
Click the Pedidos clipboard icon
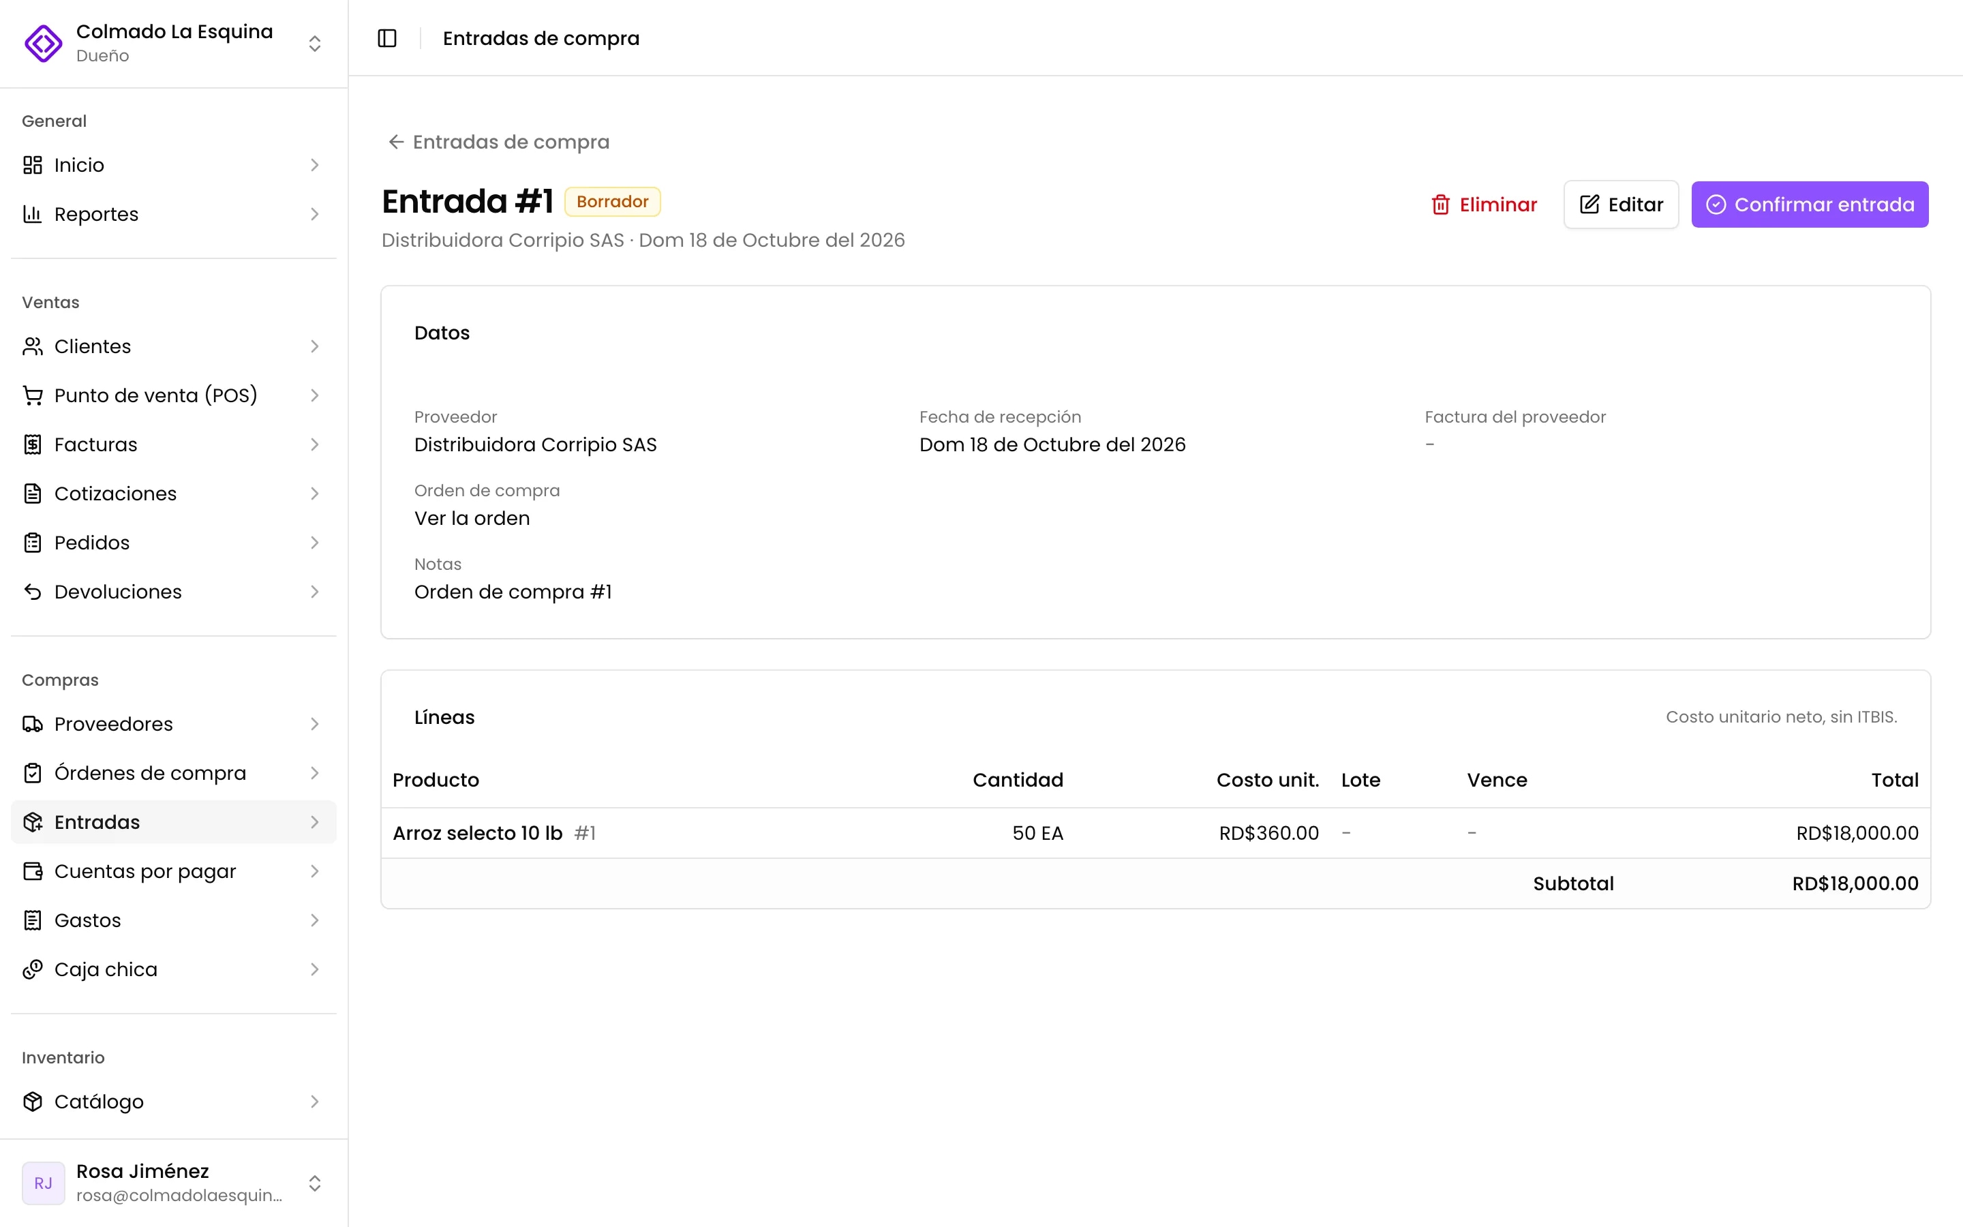[x=33, y=543]
